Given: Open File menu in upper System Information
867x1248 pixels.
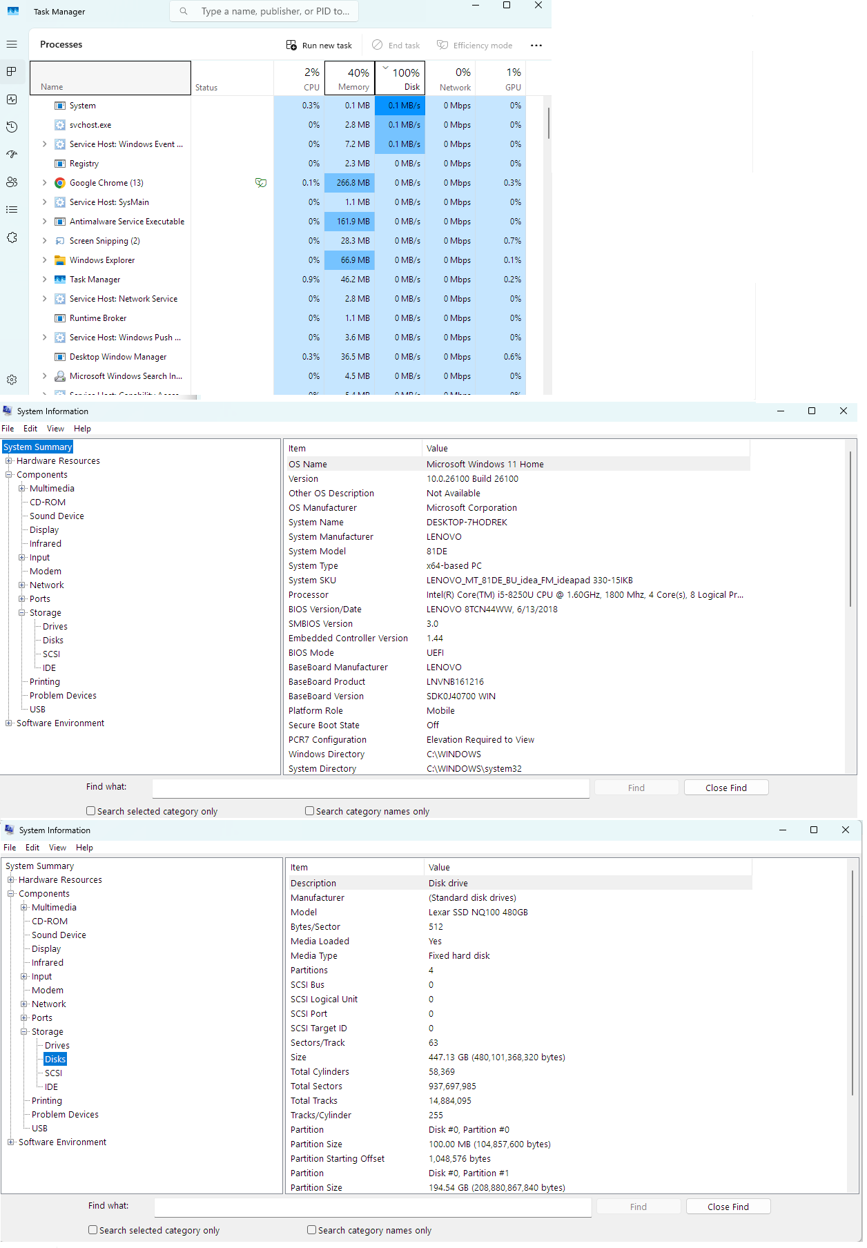Looking at the screenshot, I should tap(8, 429).
